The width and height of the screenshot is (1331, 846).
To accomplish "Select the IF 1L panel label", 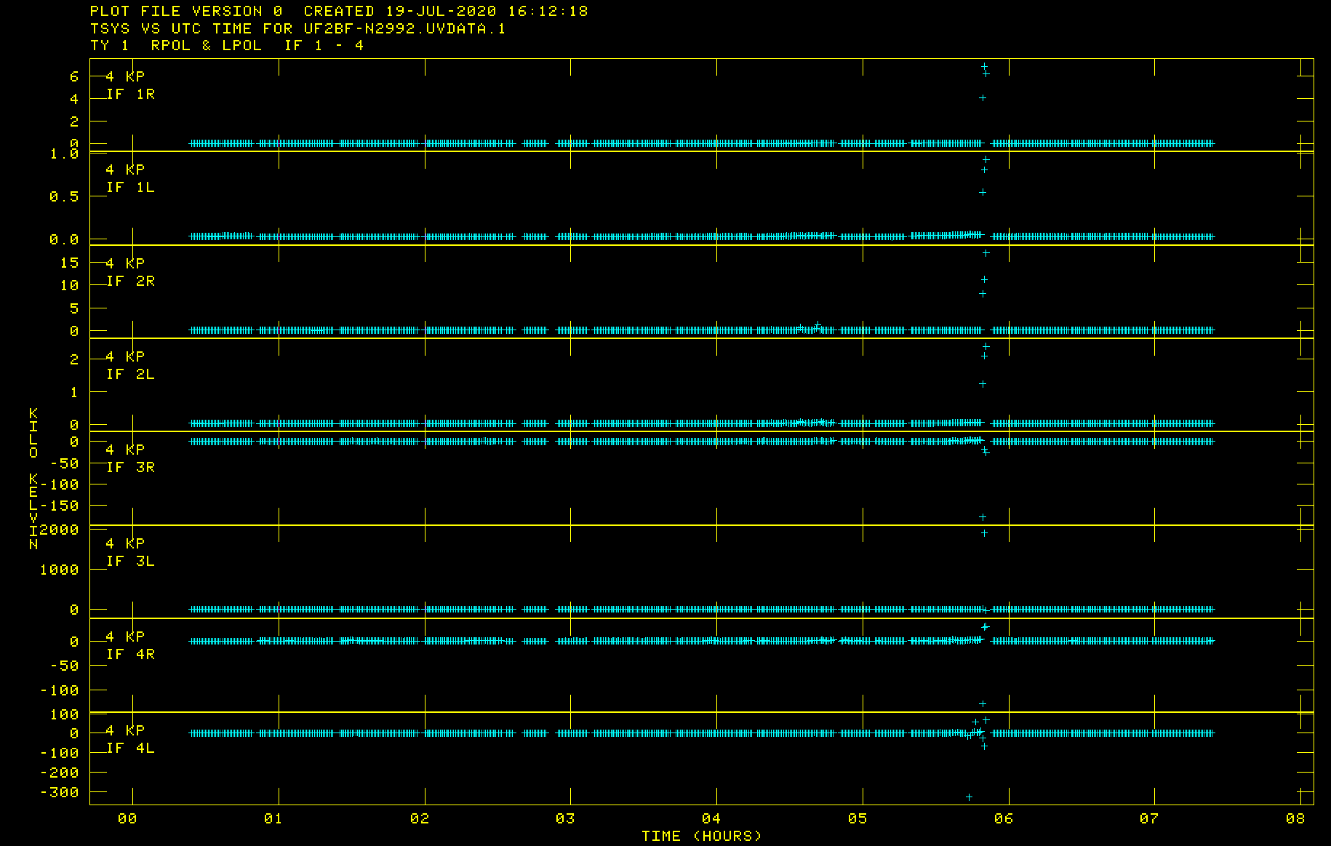I will click(x=131, y=188).
